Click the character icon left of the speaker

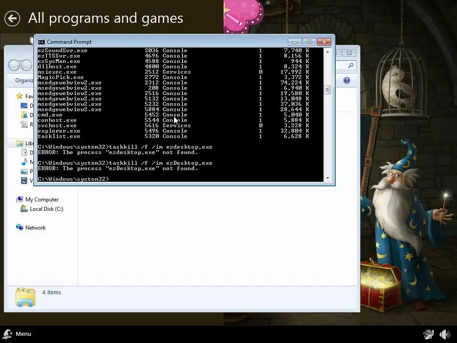click(x=428, y=334)
